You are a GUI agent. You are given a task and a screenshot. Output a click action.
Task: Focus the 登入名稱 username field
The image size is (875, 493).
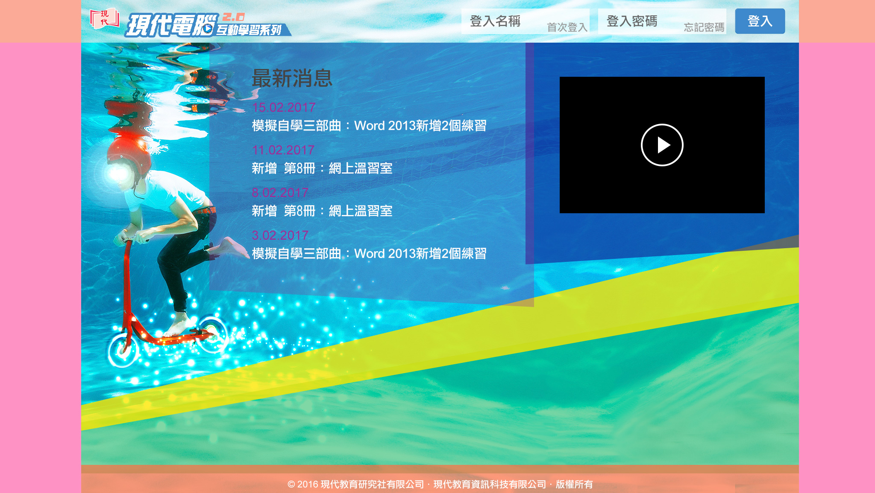[x=504, y=21]
